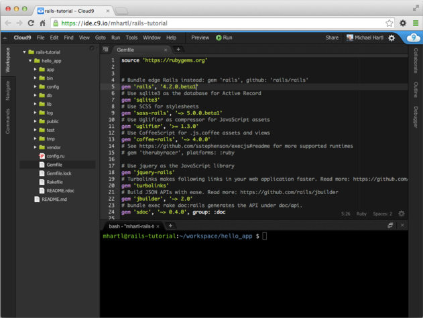Click the Share button
This screenshot has height=318, width=423.
pos(332,38)
